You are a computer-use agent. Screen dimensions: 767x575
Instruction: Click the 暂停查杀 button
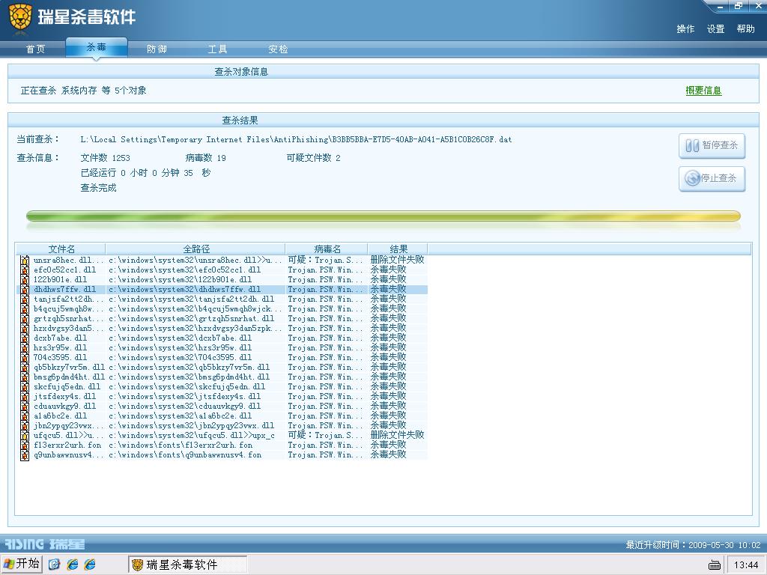(x=712, y=146)
